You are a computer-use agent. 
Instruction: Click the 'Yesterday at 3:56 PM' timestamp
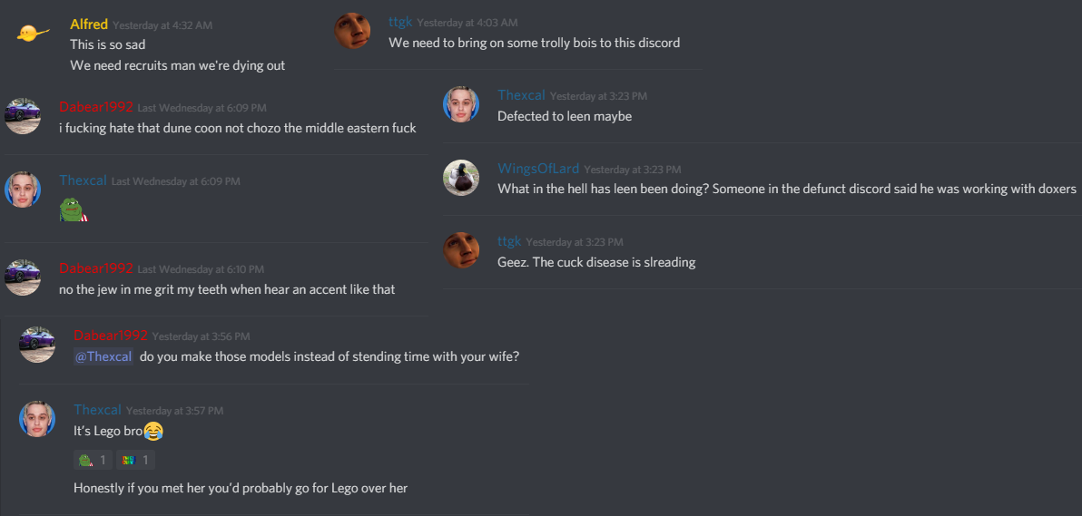click(201, 336)
